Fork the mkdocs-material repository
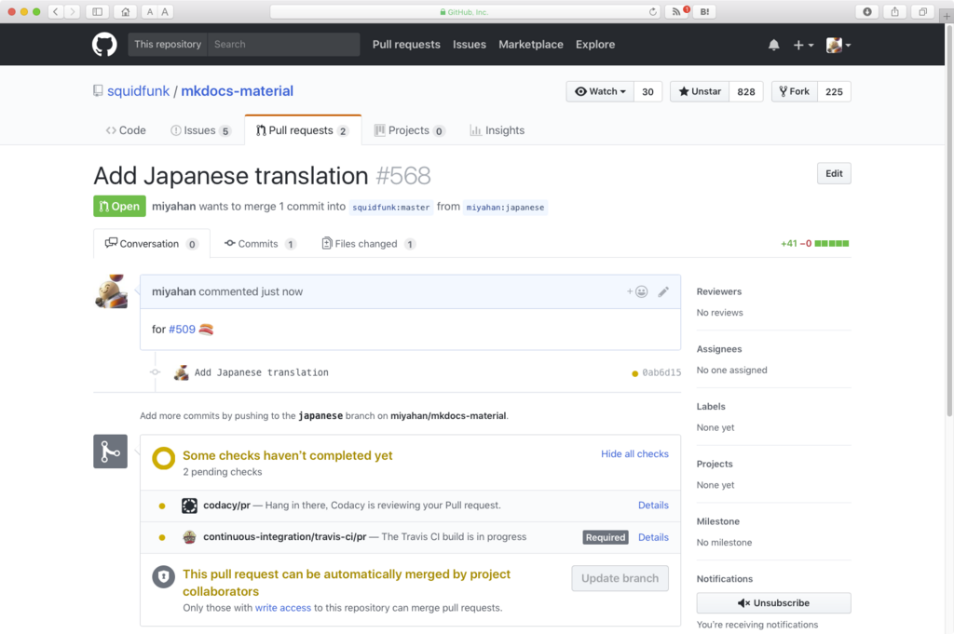Image resolution: width=954 pixels, height=634 pixels. tap(795, 92)
